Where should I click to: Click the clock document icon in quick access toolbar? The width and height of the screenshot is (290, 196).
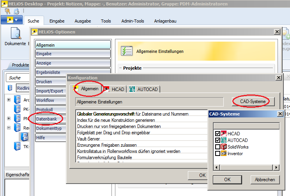[x=16, y=11]
